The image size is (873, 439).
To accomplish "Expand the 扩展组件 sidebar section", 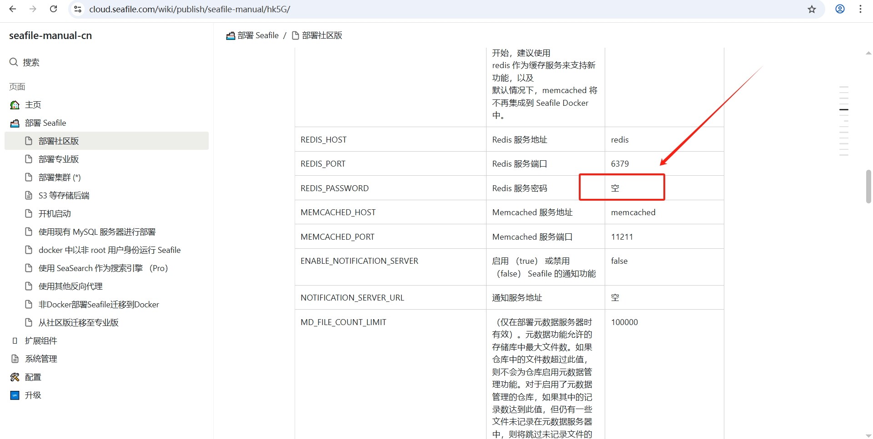I will tap(40, 341).
